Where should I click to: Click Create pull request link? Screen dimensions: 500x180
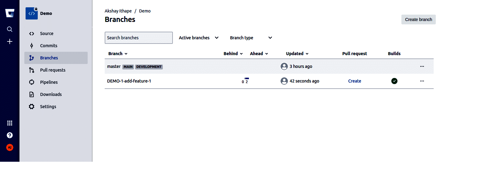(x=355, y=81)
